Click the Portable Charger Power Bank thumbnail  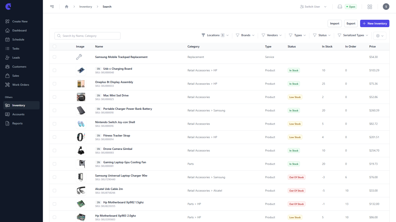click(81, 110)
